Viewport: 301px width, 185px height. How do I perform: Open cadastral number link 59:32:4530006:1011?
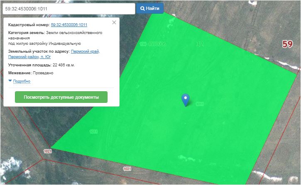69,25
